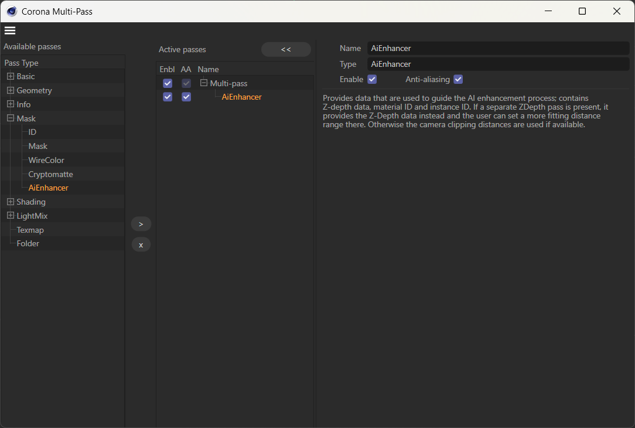The height and width of the screenshot is (428, 635).
Task: Select AiEnhancer in Active passes list
Action: point(241,97)
